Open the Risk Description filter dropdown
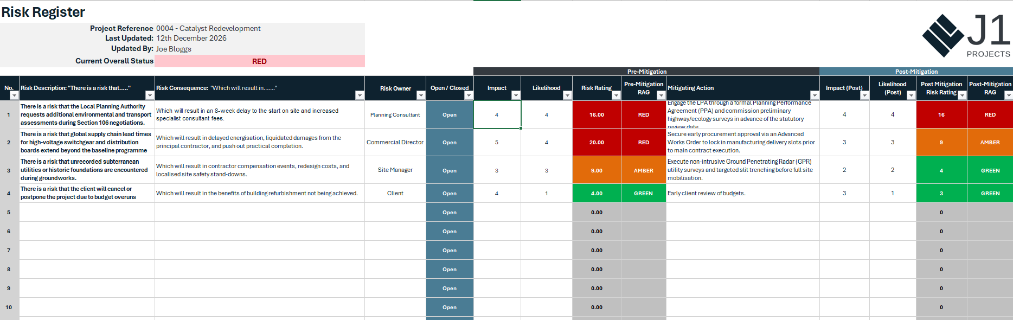Screen dimensions: 1013x320 pyautogui.click(x=150, y=95)
